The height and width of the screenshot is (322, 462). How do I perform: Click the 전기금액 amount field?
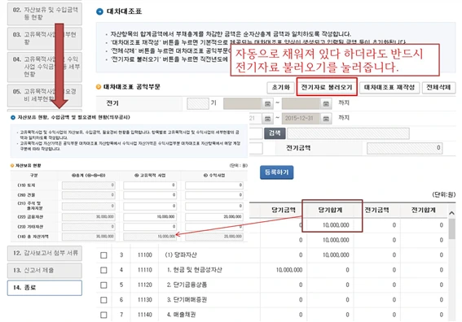click(404, 148)
